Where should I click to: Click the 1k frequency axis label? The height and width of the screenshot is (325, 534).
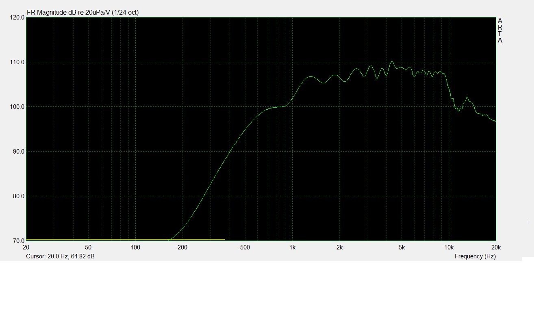(292, 247)
